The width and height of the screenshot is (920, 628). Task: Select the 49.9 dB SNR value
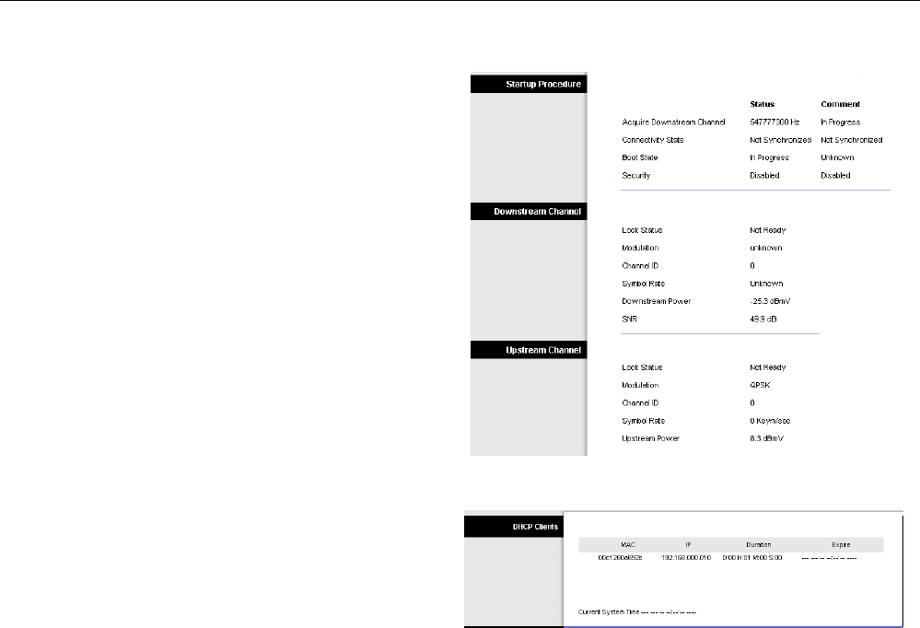[763, 319]
